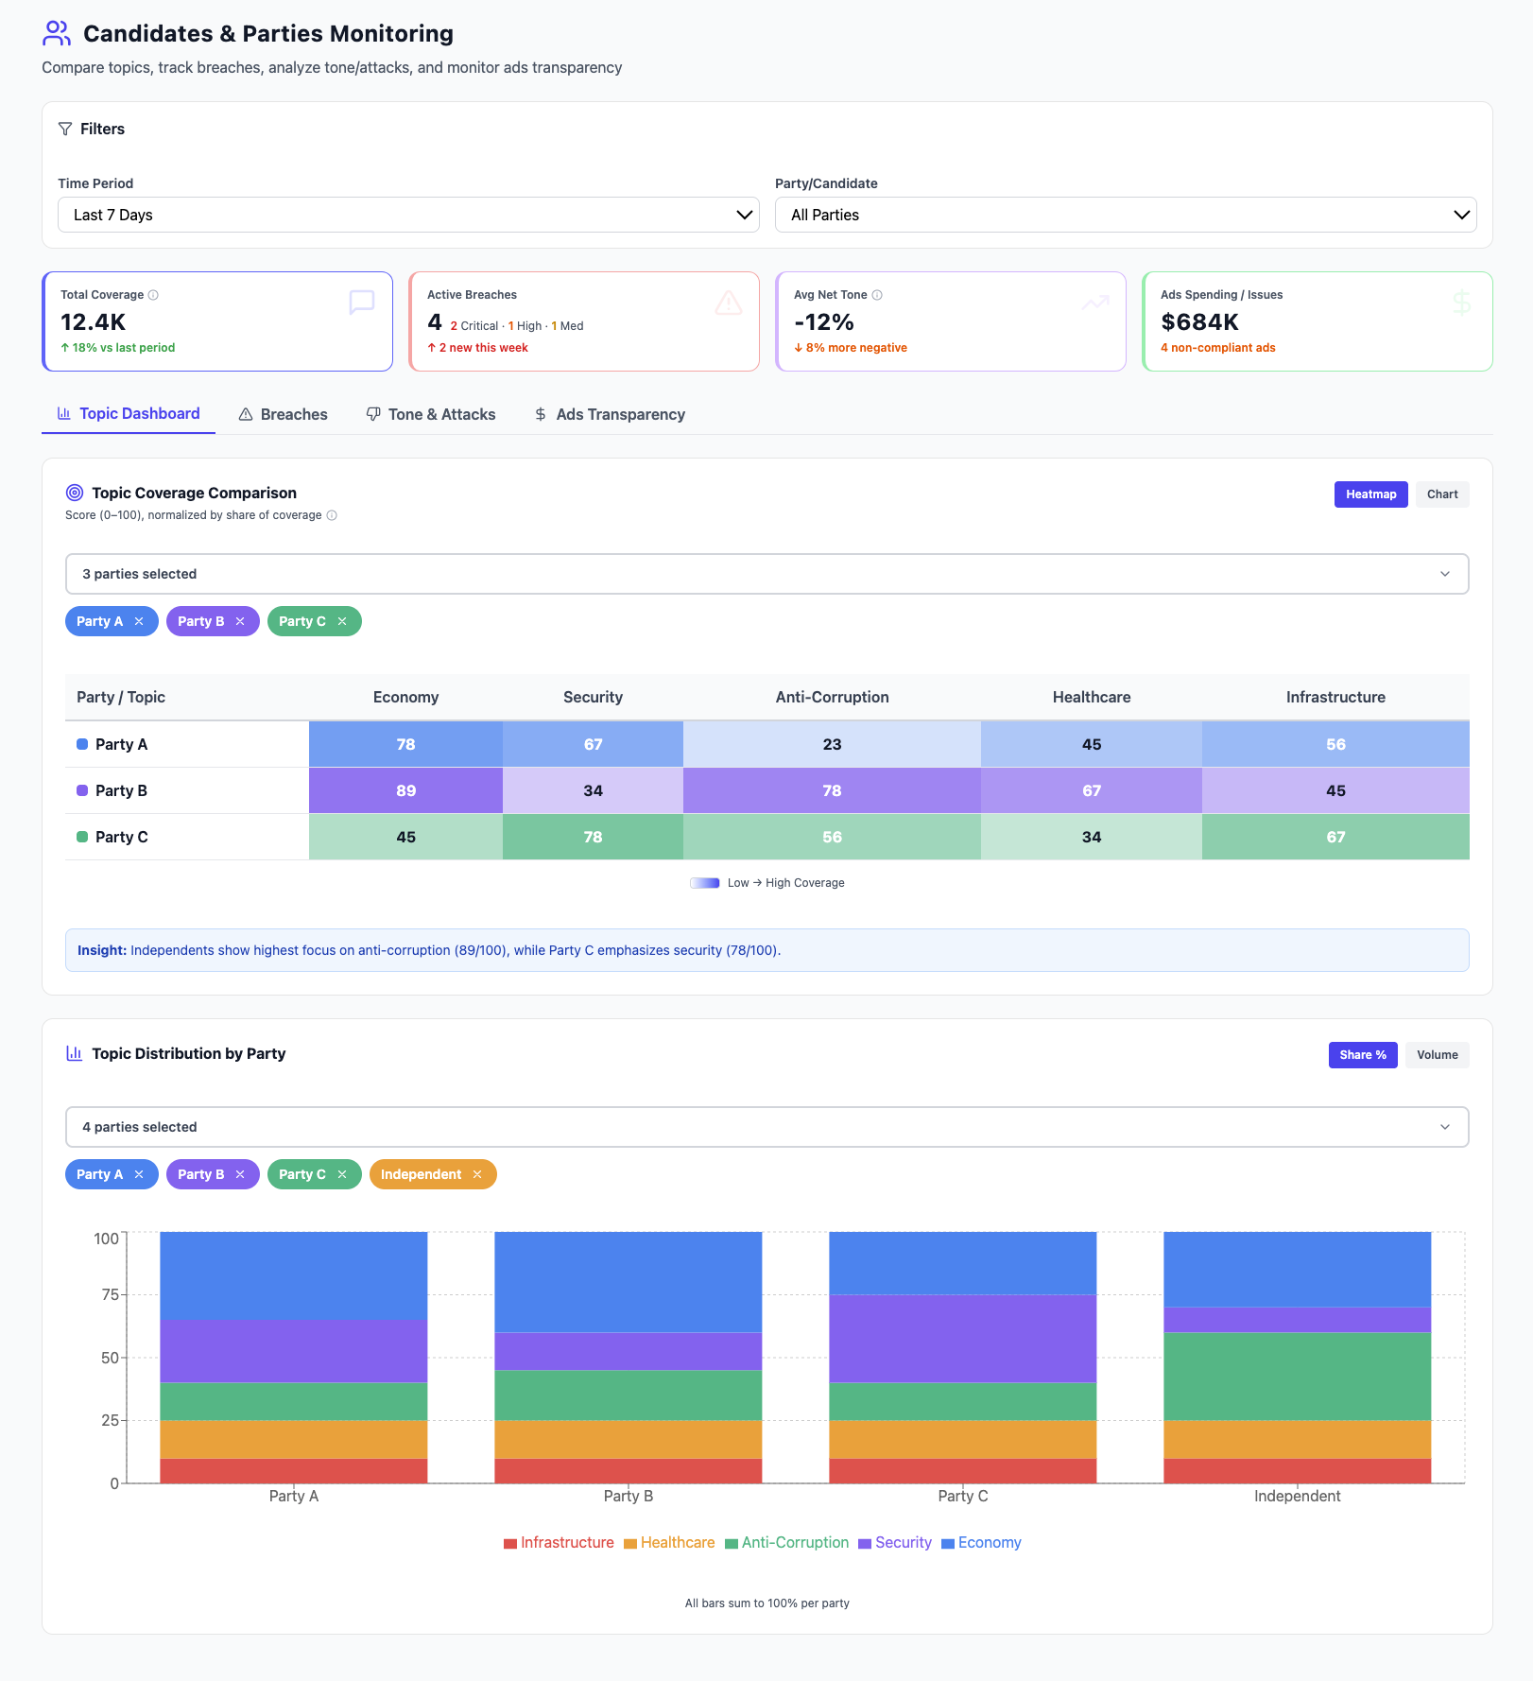This screenshot has width=1533, height=1681.
Task: Click the speech bubble icon in Total Coverage card
Action: click(362, 303)
